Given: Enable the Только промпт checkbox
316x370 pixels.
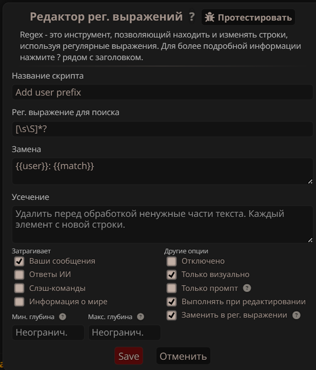Looking at the screenshot, I should (171, 288).
